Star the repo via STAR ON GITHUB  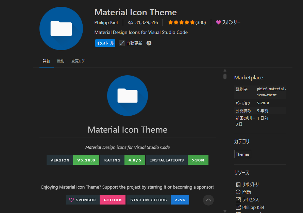pos(149,200)
